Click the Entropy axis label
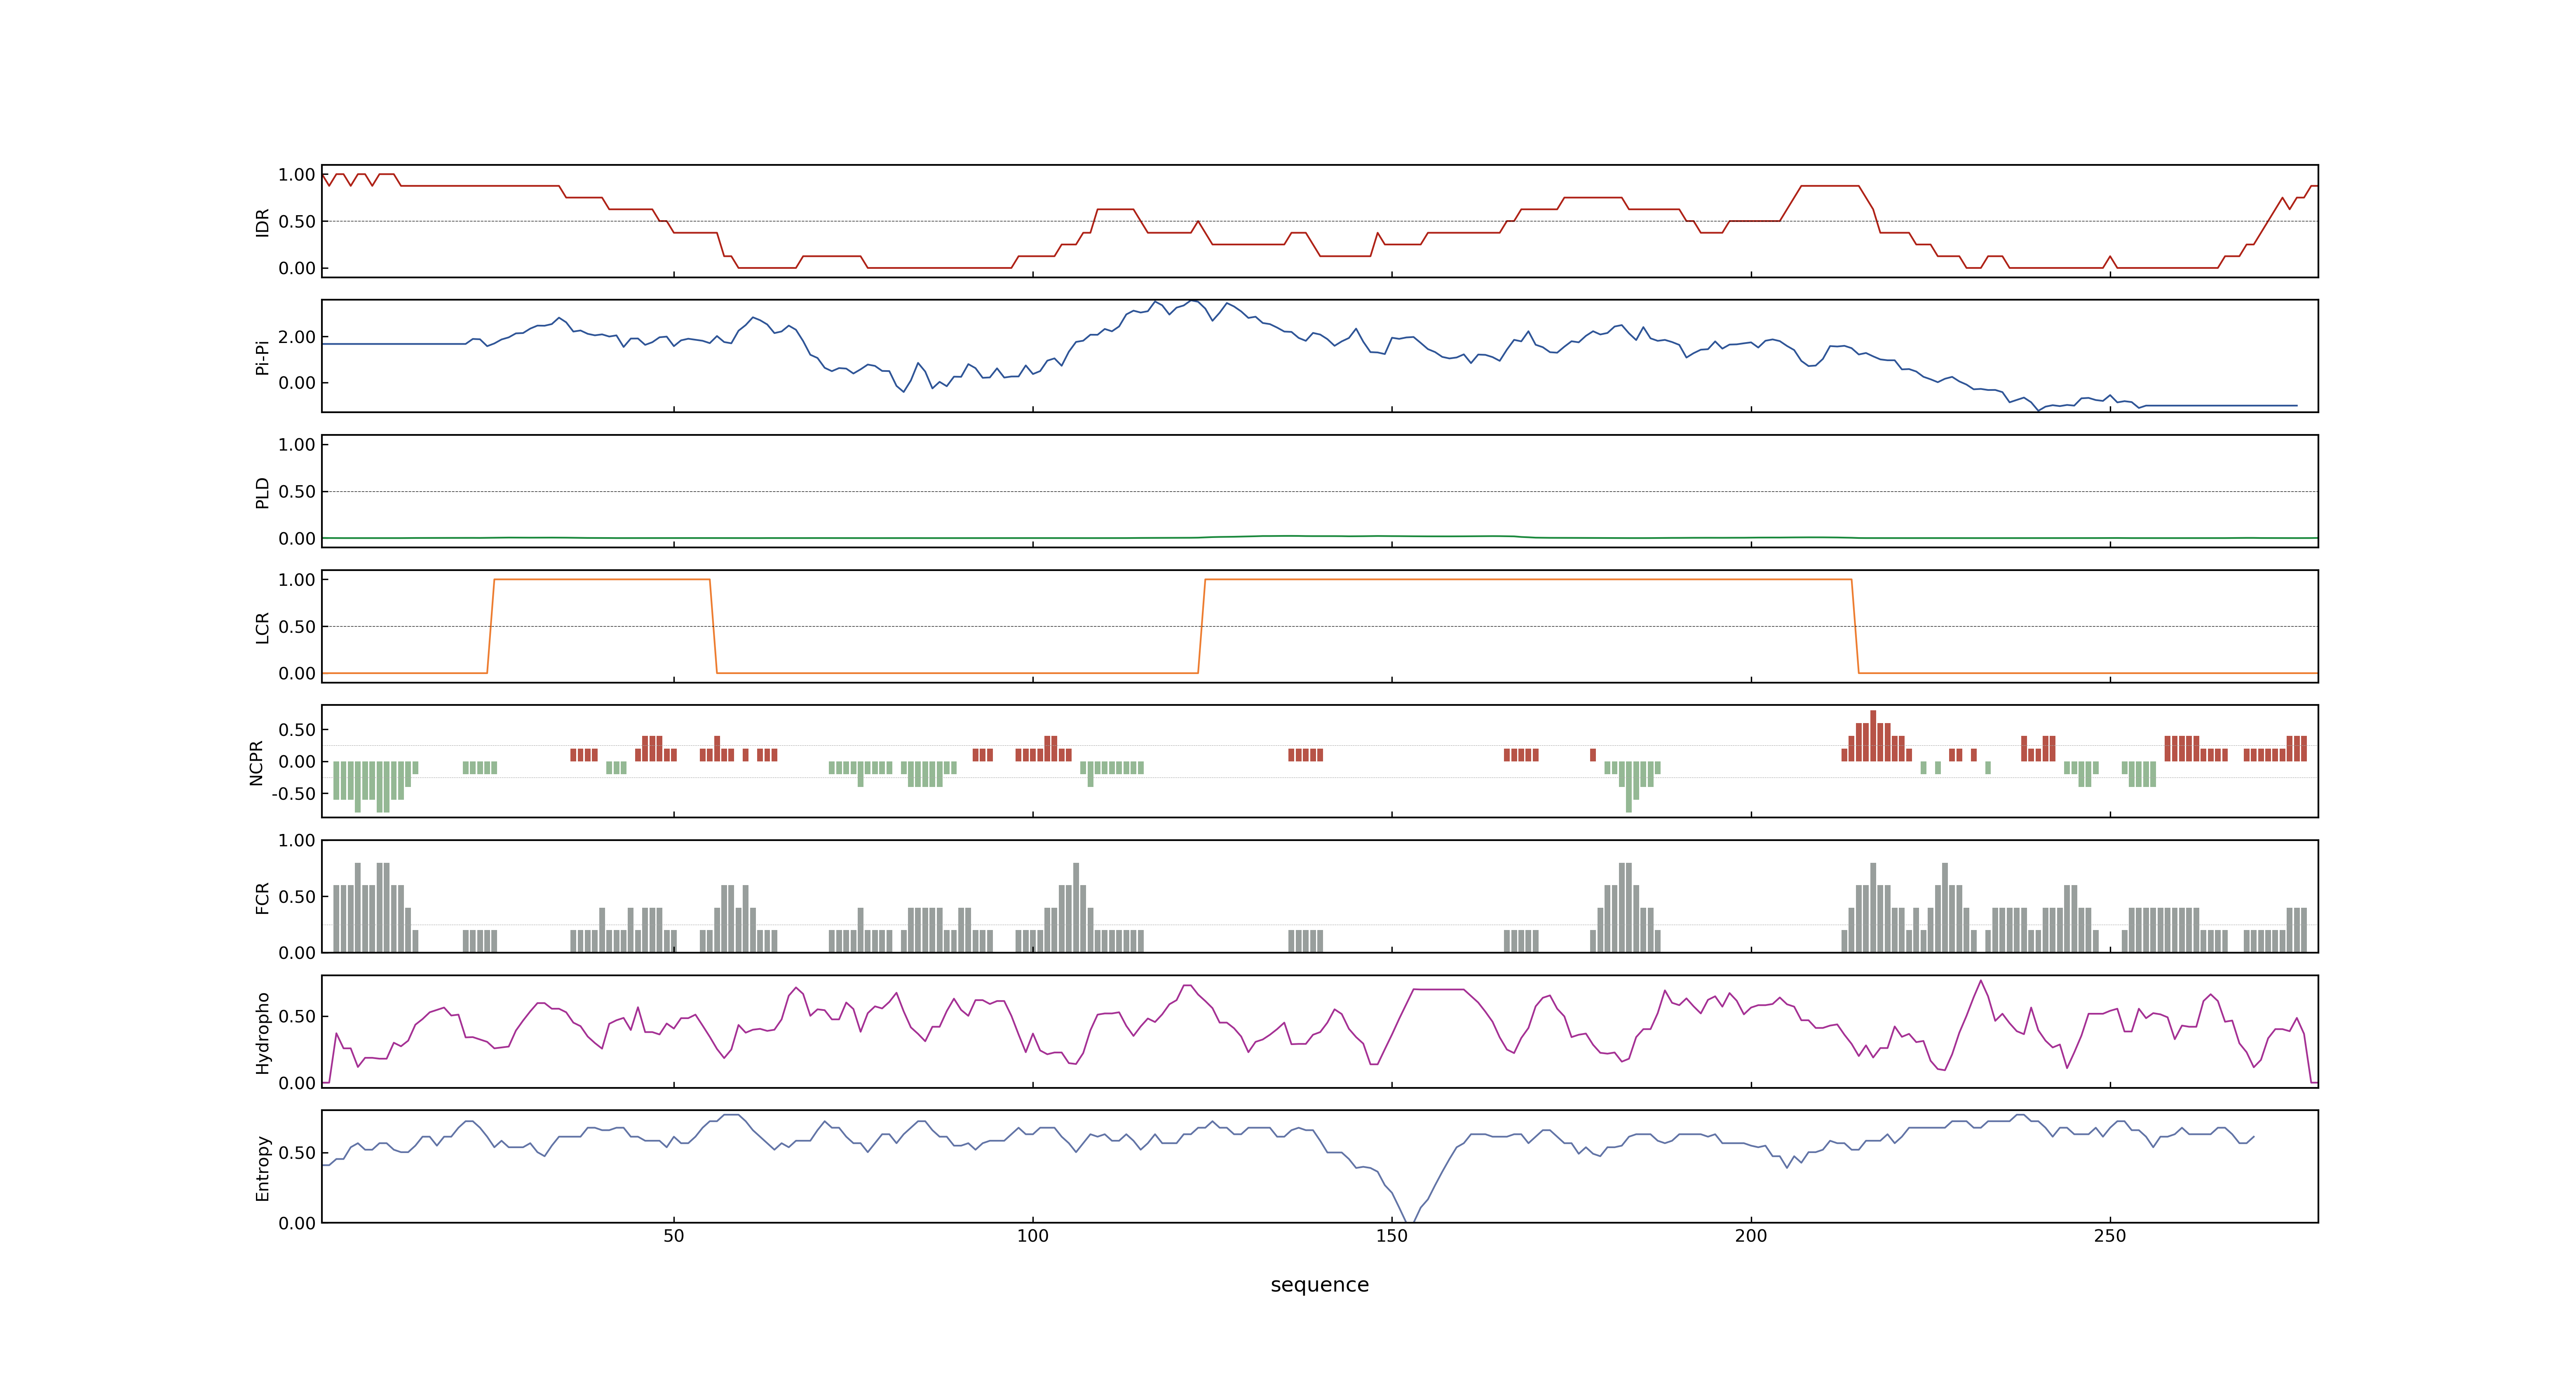 tap(263, 1168)
